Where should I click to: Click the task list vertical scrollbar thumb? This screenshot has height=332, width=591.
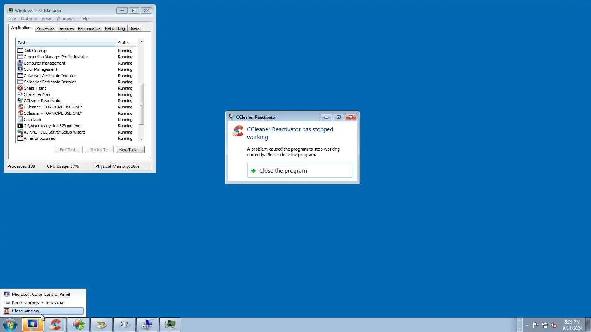tap(141, 104)
